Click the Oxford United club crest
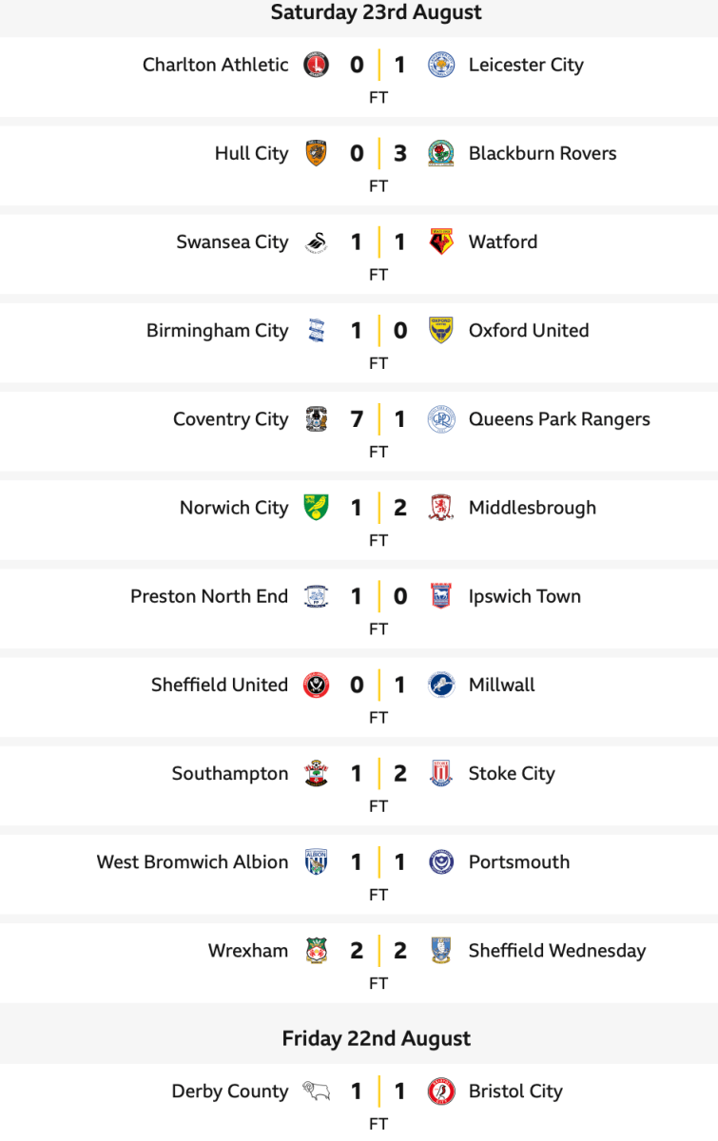 pyautogui.click(x=440, y=330)
